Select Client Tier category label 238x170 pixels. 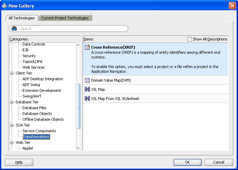click(24, 73)
